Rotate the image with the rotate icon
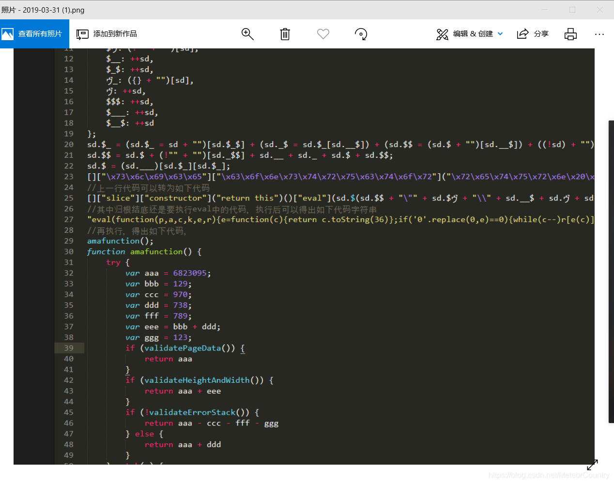Screen dimensions: 614x484 click(361, 34)
